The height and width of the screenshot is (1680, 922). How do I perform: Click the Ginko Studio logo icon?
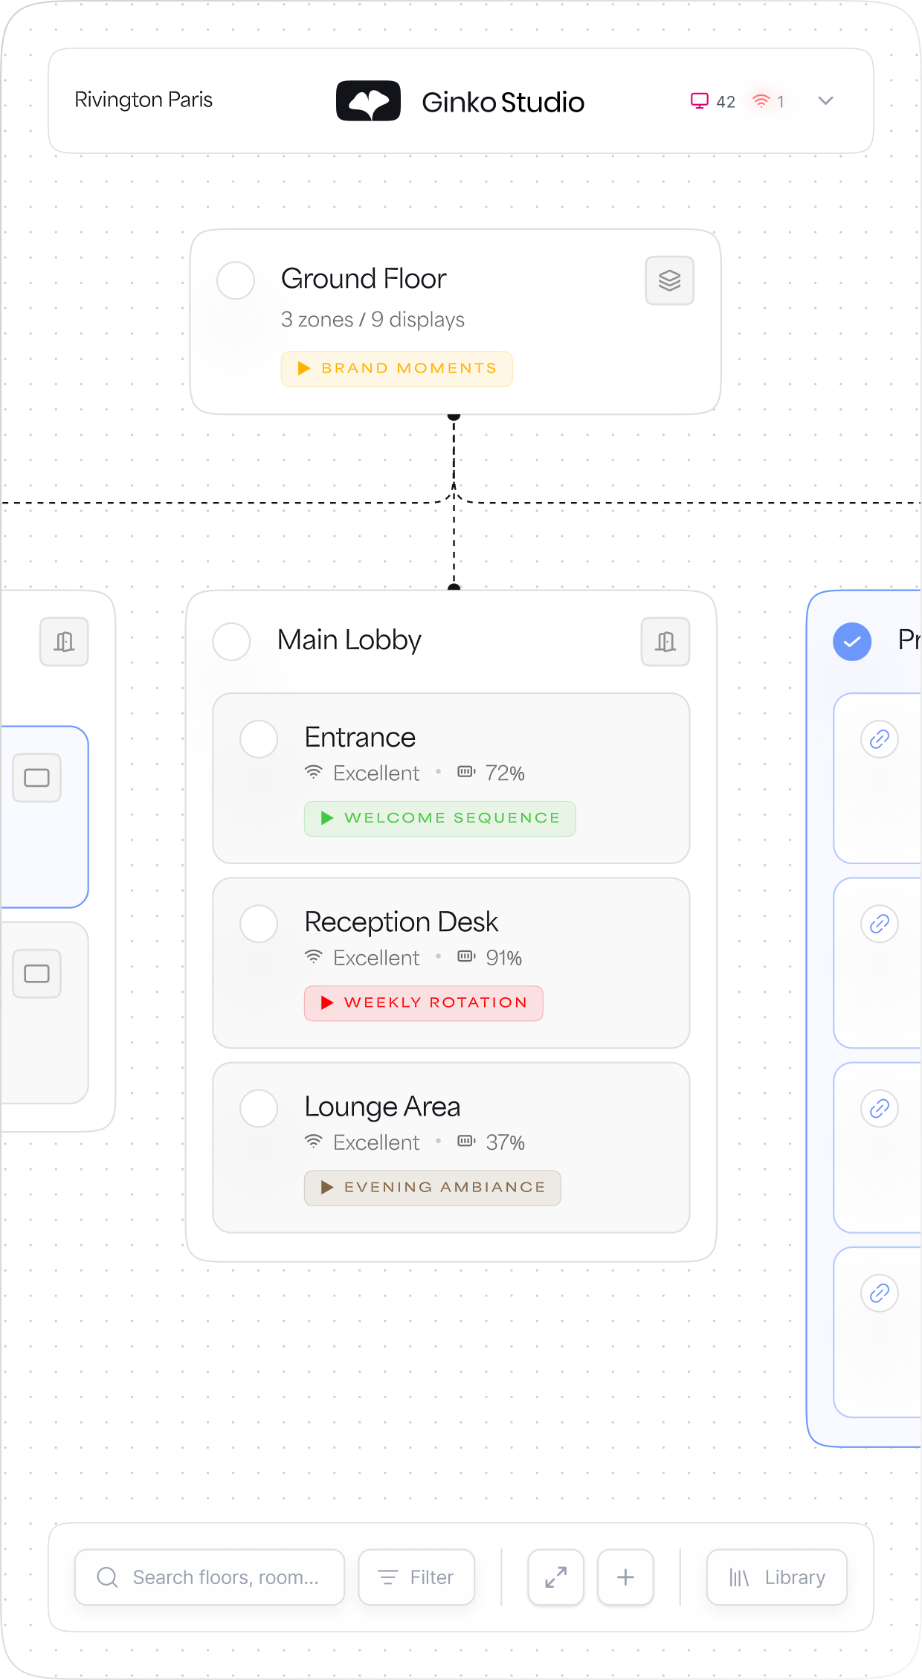pos(368,101)
